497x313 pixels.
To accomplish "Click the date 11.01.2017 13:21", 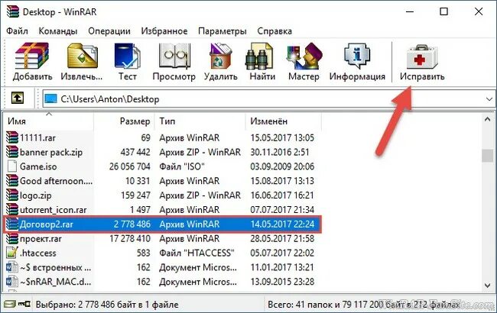I will [282, 267].
